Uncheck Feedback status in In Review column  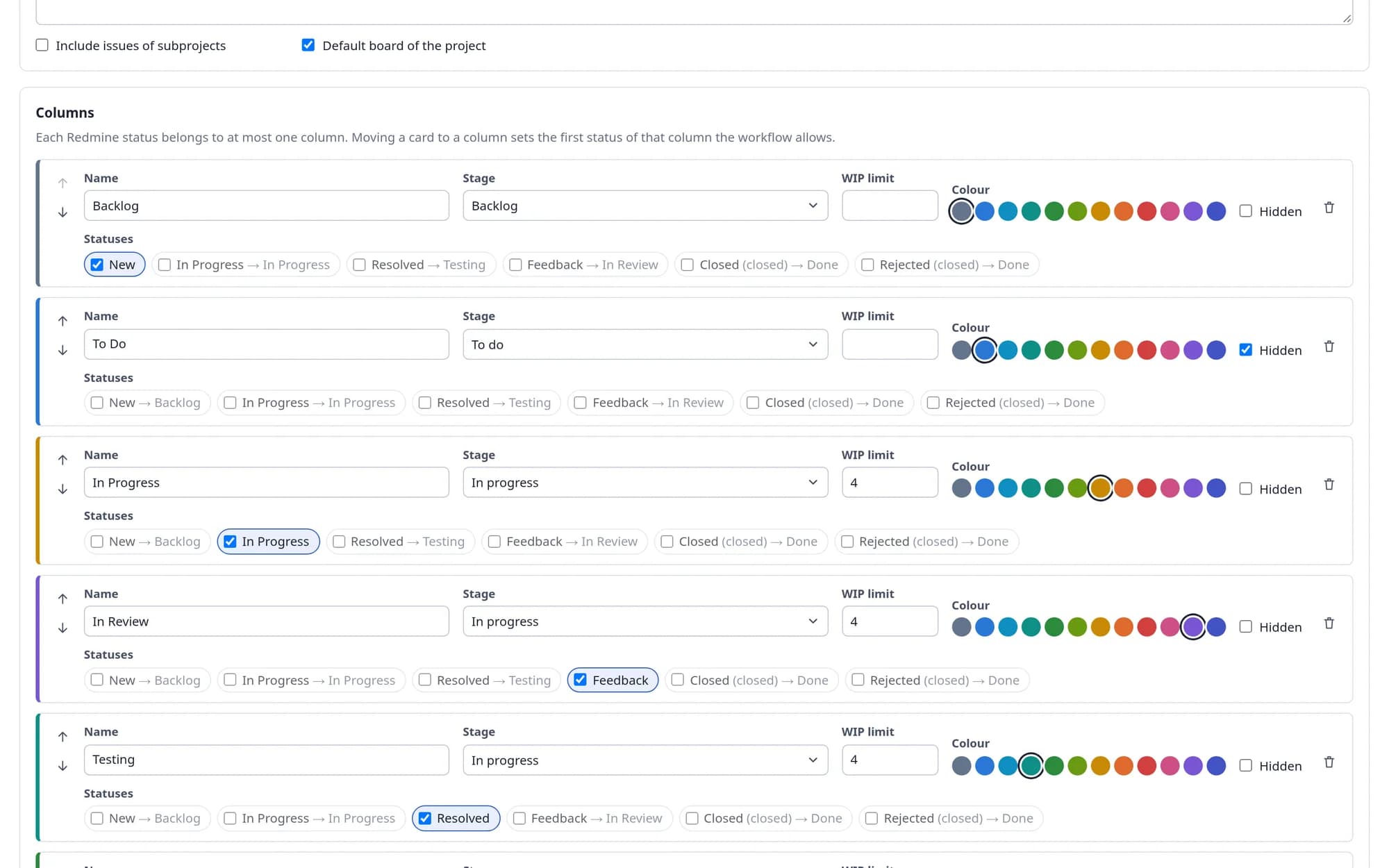[581, 680]
